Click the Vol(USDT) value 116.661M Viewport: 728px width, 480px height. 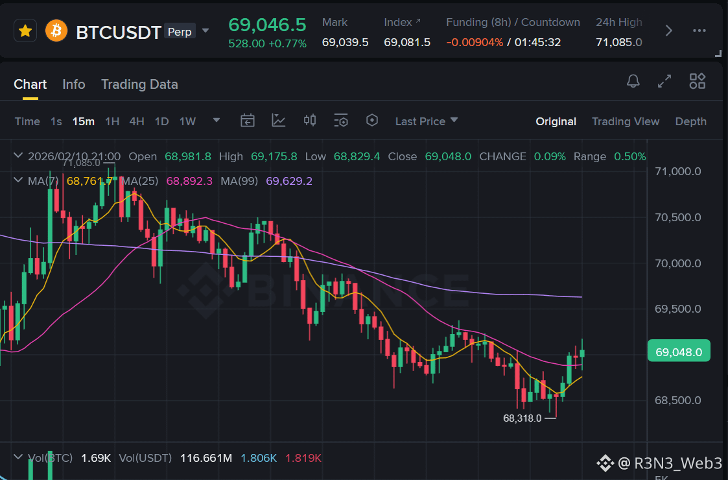[x=206, y=458]
